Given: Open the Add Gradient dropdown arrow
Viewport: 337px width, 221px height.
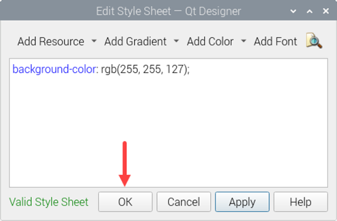Looking at the screenshot, I should [176, 41].
